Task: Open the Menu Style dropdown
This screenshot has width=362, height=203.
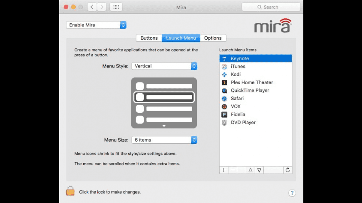Action: [x=164, y=66]
